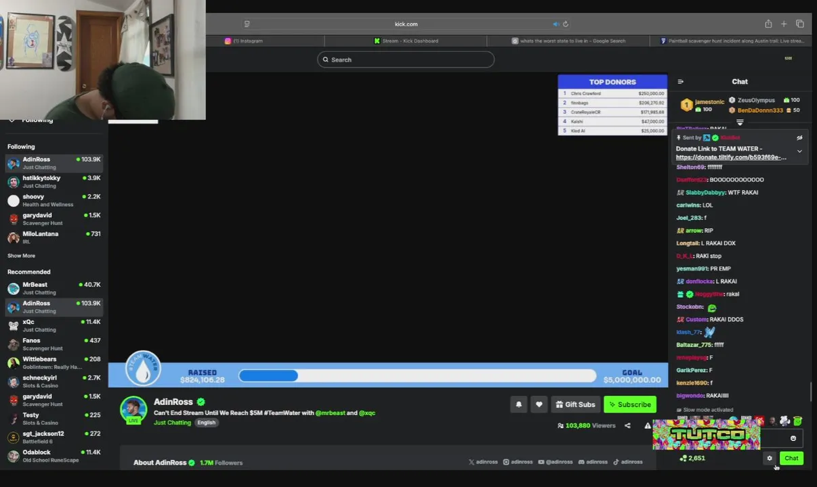Screen dimensions: 817x487
Task: Hide the pinned Team Water message
Action: (799, 137)
